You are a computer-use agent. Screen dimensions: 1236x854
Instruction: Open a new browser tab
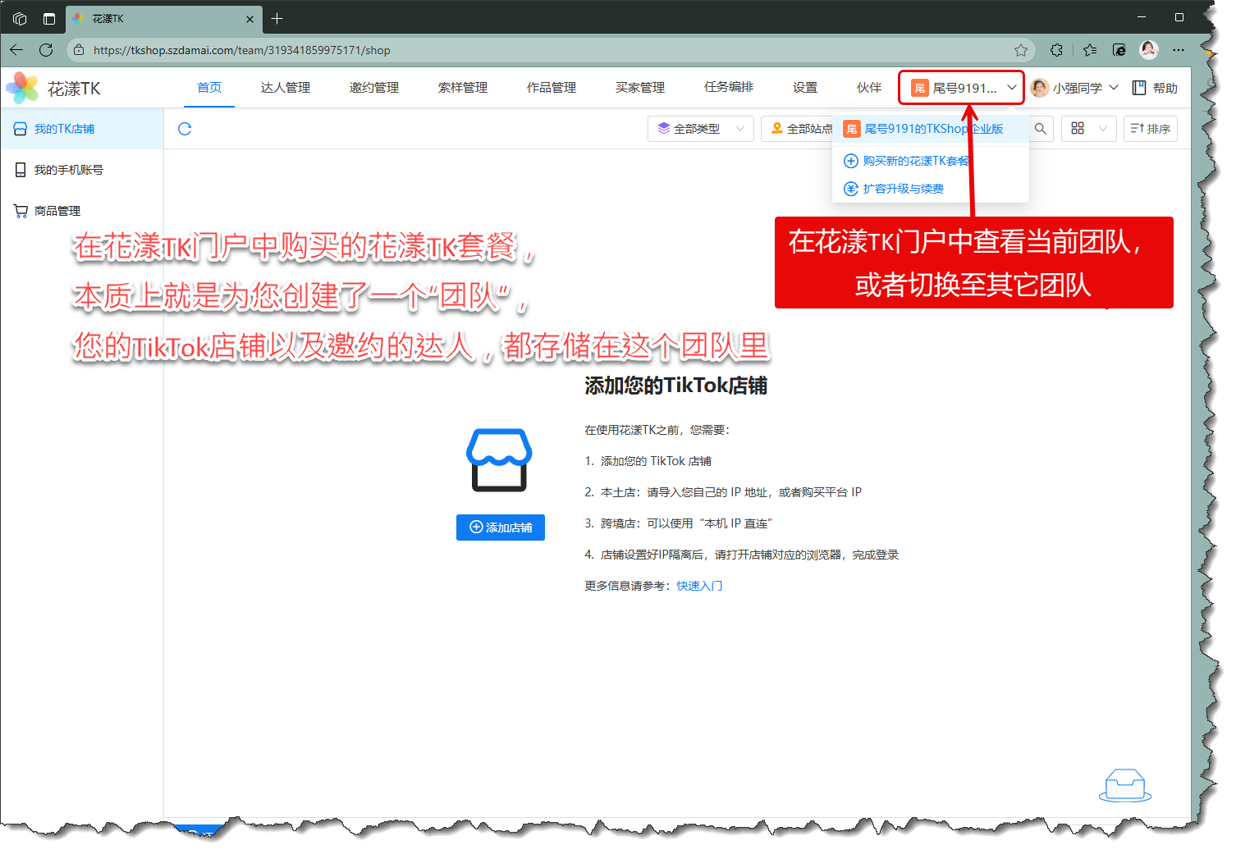pyautogui.click(x=277, y=18)
